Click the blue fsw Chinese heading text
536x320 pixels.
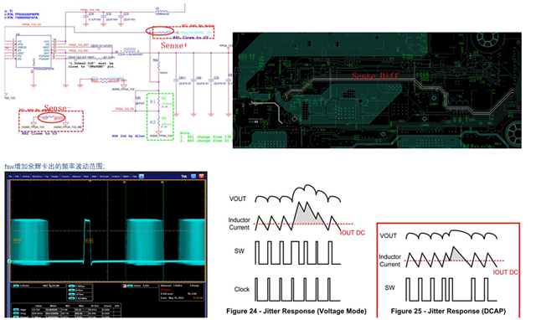tap(54, 167)
